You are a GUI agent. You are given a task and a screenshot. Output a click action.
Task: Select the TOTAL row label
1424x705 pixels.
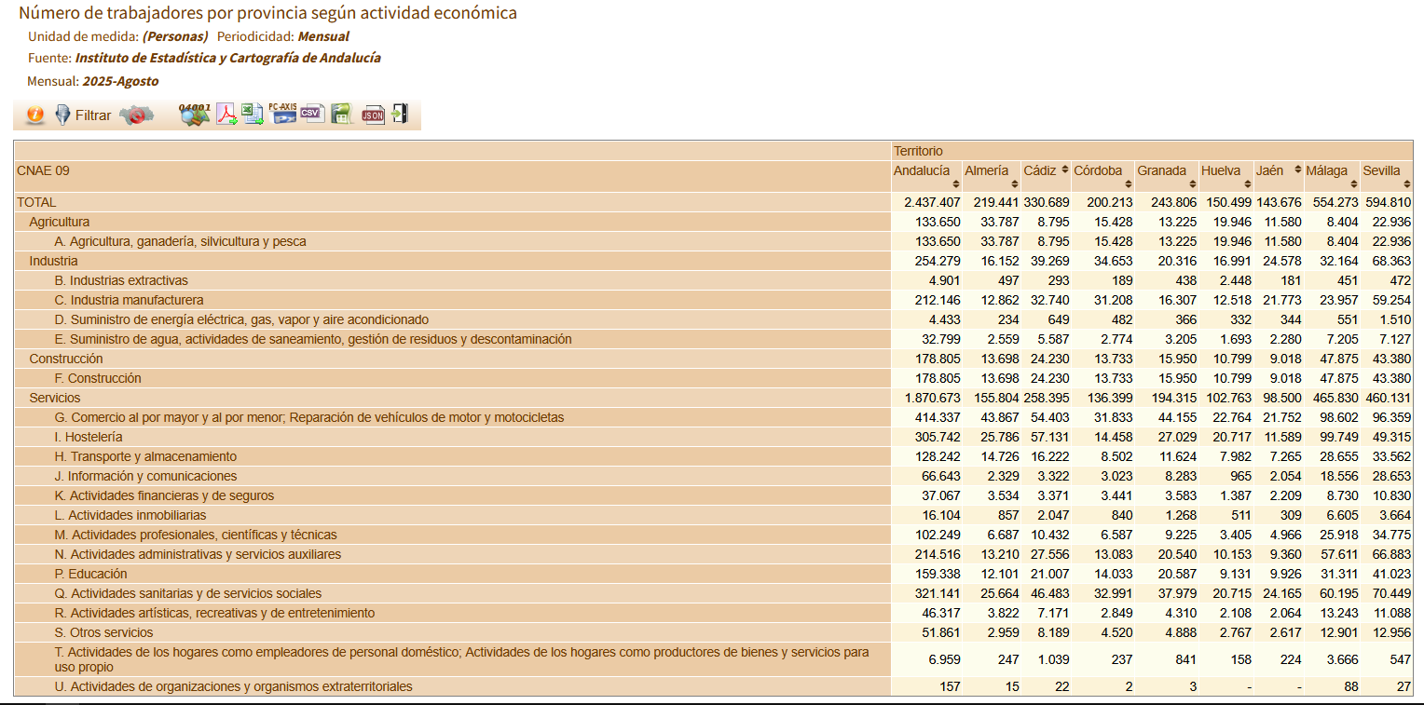36,202
